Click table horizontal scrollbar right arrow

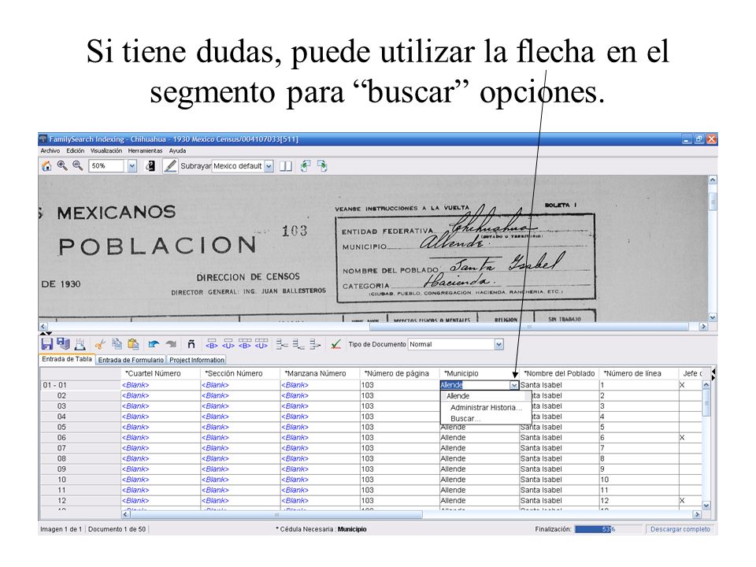(697, 514)
